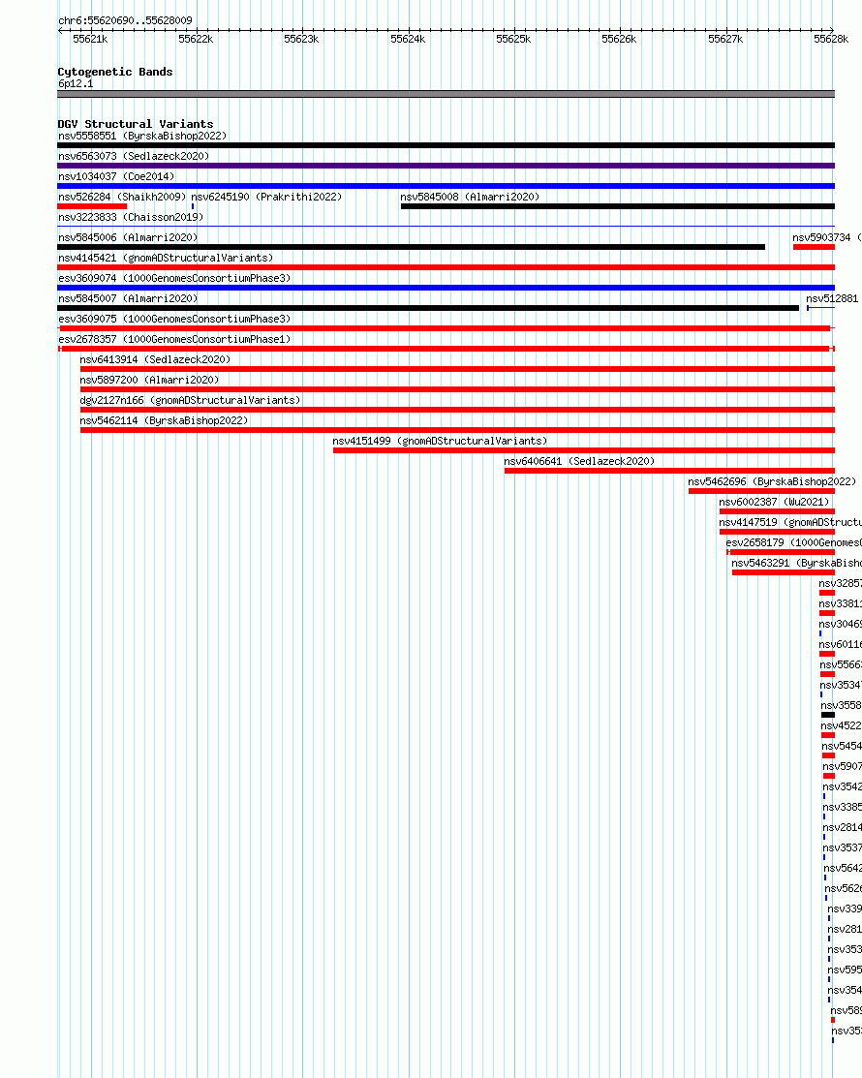Screen dimensions: 862x1078
Task: Open the nsv5463291 ByrskaBishop variant label
Action: click(797, 563)
